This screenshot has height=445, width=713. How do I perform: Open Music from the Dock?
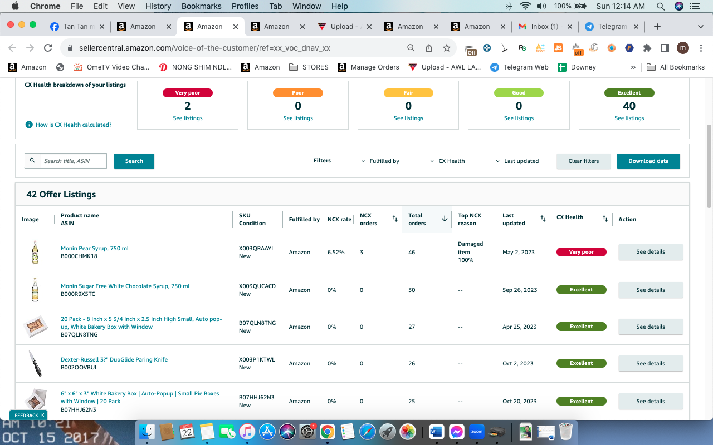247,431
